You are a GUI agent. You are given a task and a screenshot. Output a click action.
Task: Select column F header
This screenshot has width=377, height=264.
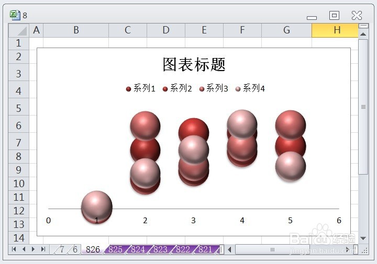coord(242,30)
